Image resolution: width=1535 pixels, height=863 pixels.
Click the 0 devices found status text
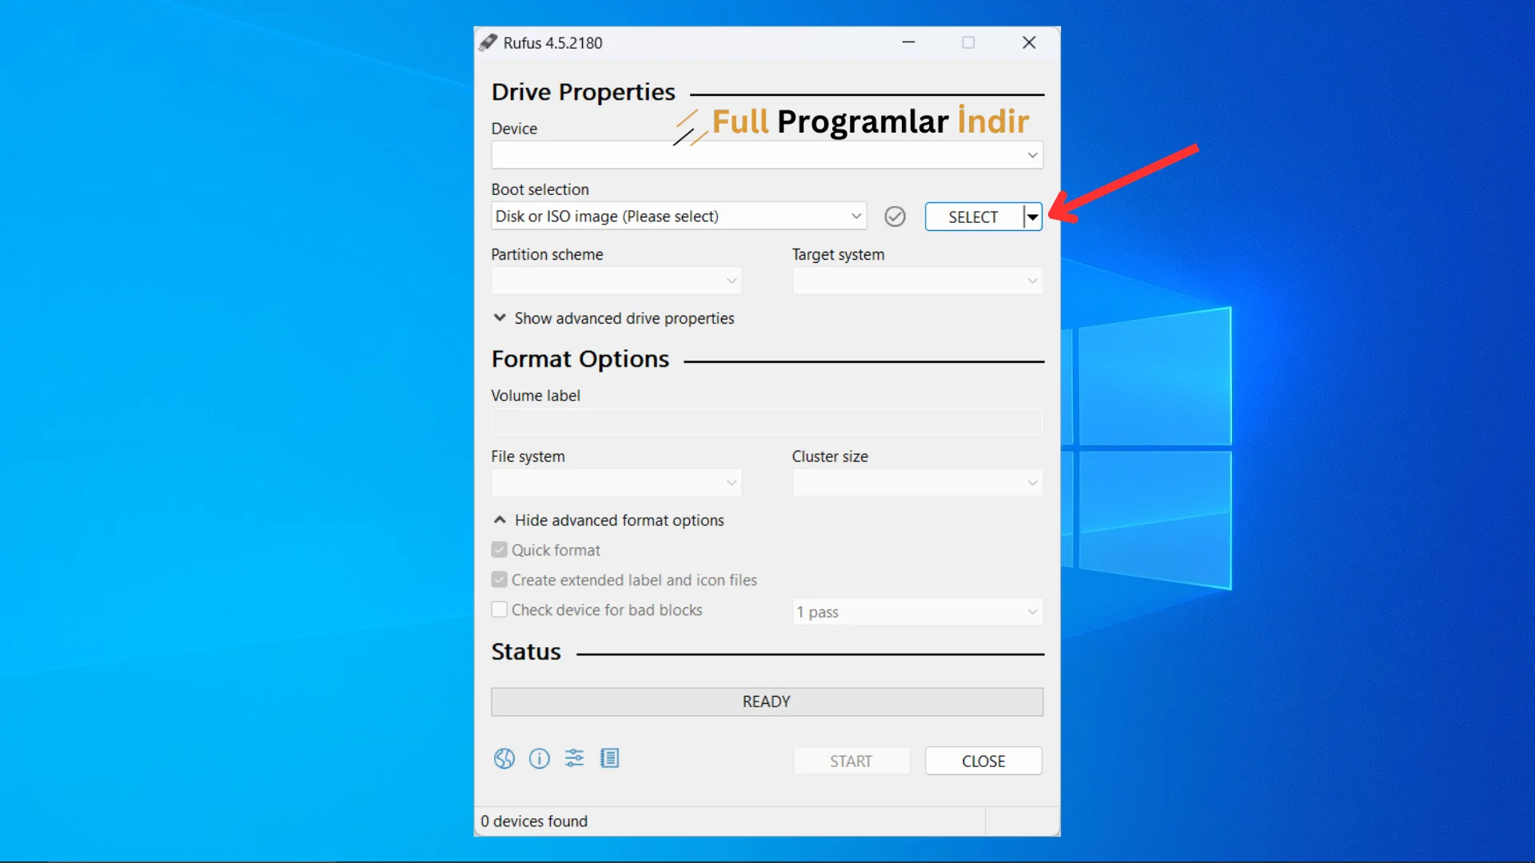click(534, 821)
